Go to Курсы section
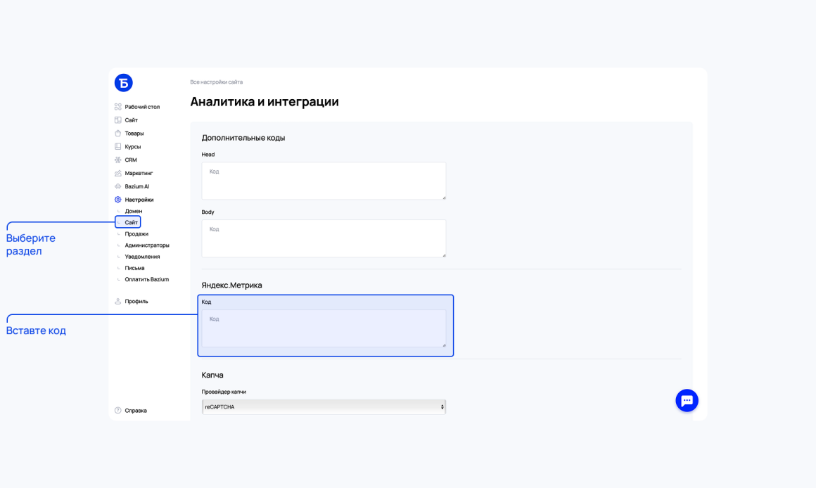 point(133,147)
